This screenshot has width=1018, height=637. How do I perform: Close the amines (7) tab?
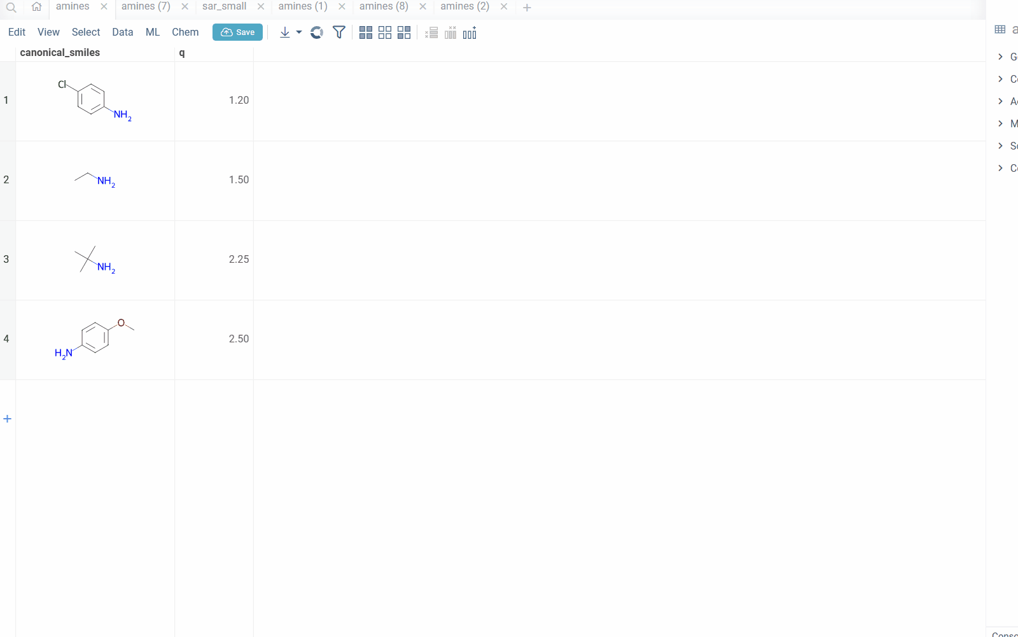185,6
